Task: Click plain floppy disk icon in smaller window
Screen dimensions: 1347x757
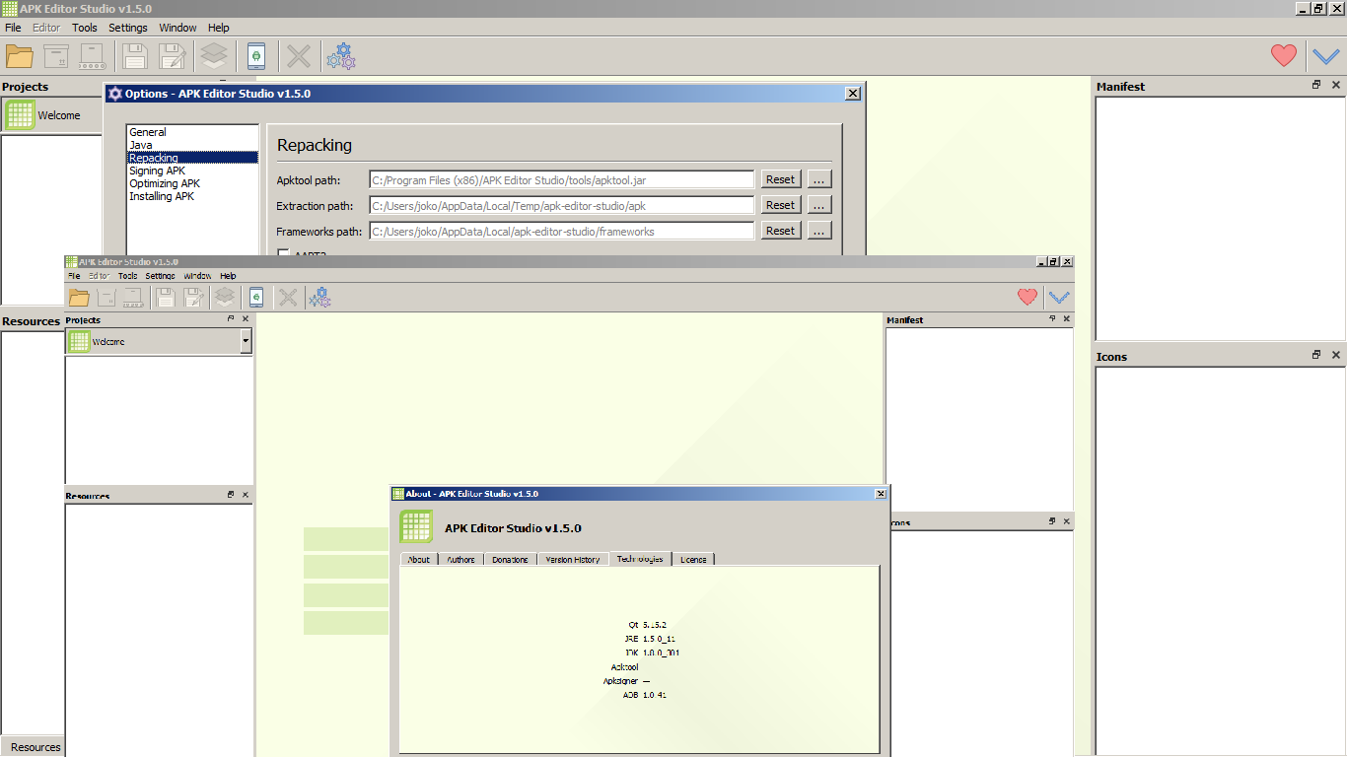Action: pyautogui.click(x=166, y=297)
